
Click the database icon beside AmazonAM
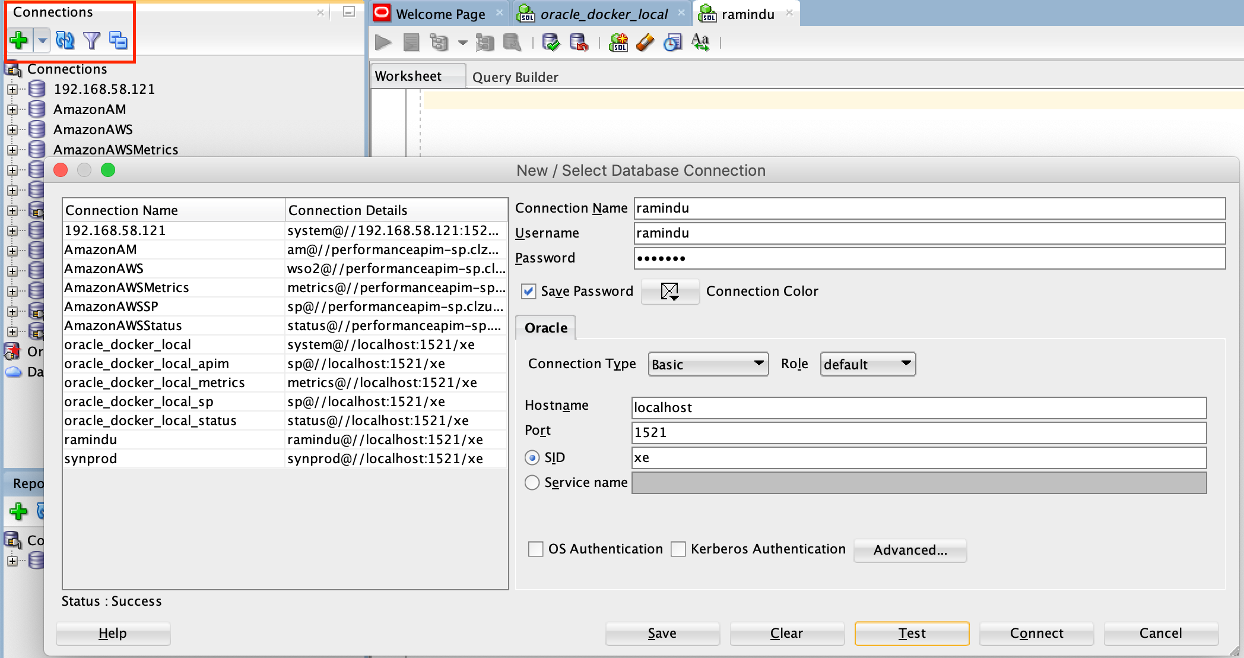click(x=37, y=109)
